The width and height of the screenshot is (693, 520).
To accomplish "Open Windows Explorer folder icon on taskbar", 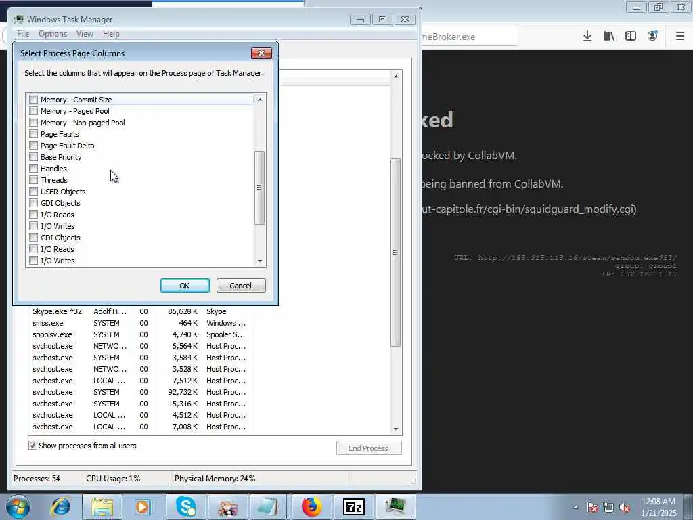I will [x=102, y=506].
